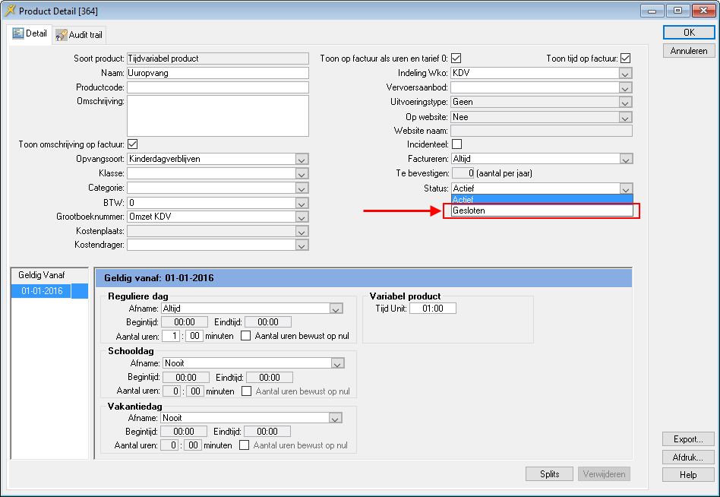Viewport: 720px width, 497px height.
Task: Check Aantal uren bewust op nul for Reguliere dag
Action: [245, 336]
